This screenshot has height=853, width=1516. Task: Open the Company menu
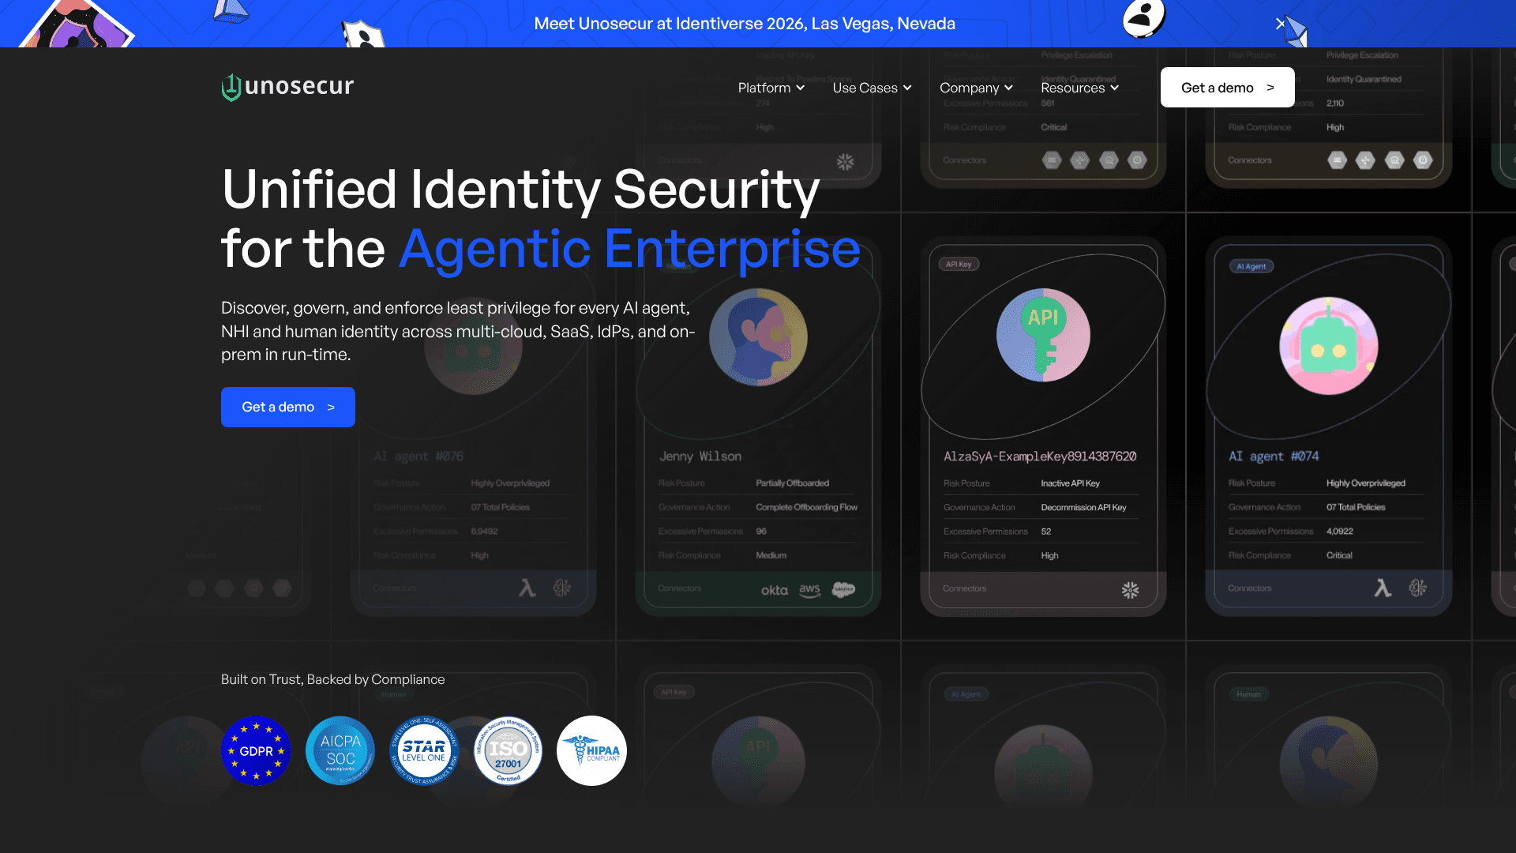coord(976,88)
